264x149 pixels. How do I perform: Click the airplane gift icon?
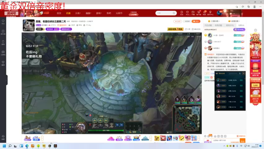[x=176, y=138]
